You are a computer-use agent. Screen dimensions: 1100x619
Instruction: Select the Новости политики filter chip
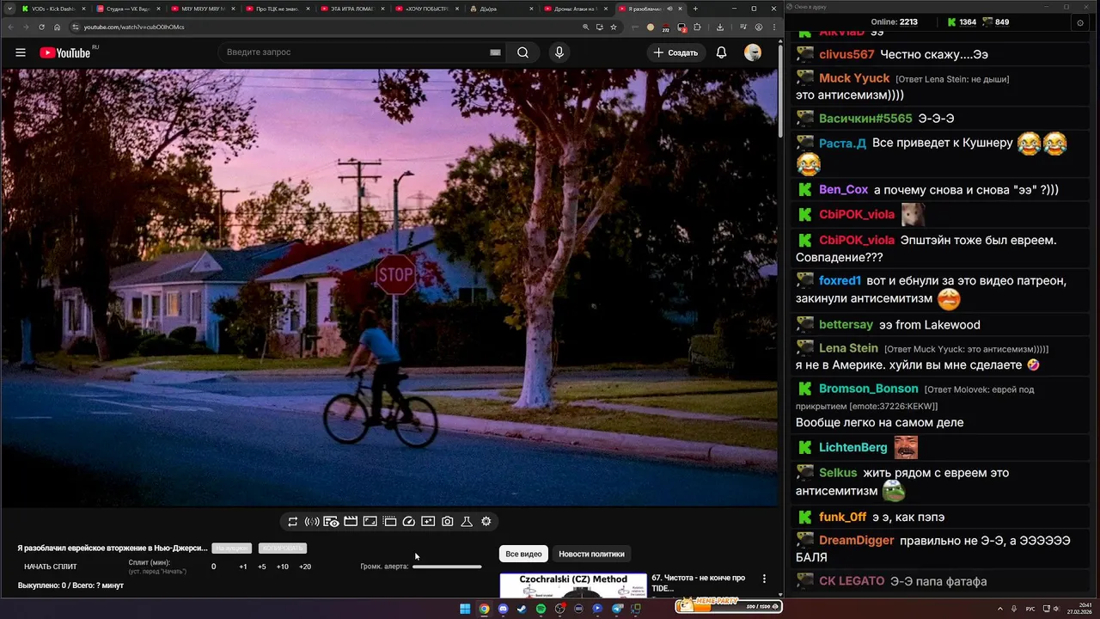pos(591,555)
